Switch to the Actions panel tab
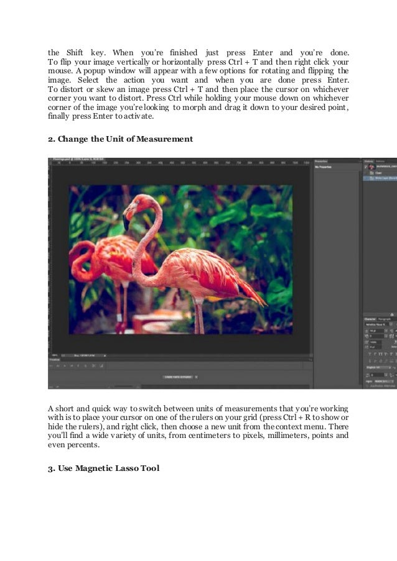The width and height of the screenshot is (397, 561). 380,162
